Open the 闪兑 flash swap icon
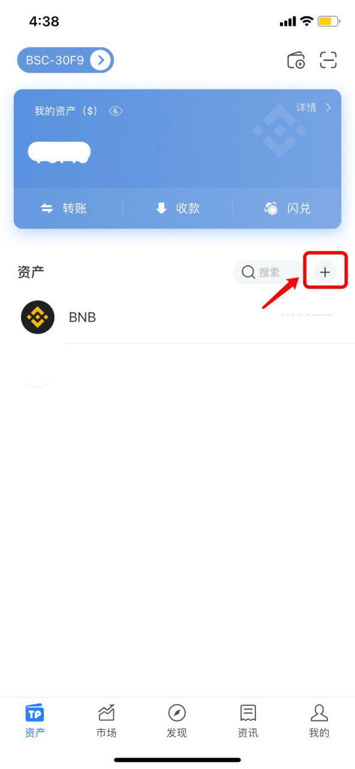 coord(272,208)
